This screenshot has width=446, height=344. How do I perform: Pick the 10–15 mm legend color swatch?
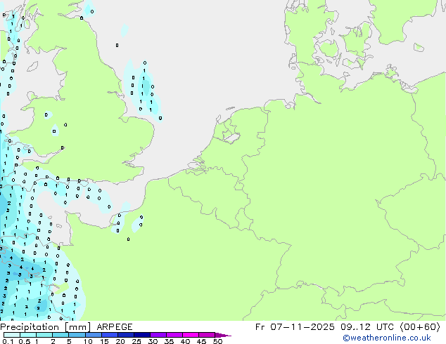click(93, 335)
